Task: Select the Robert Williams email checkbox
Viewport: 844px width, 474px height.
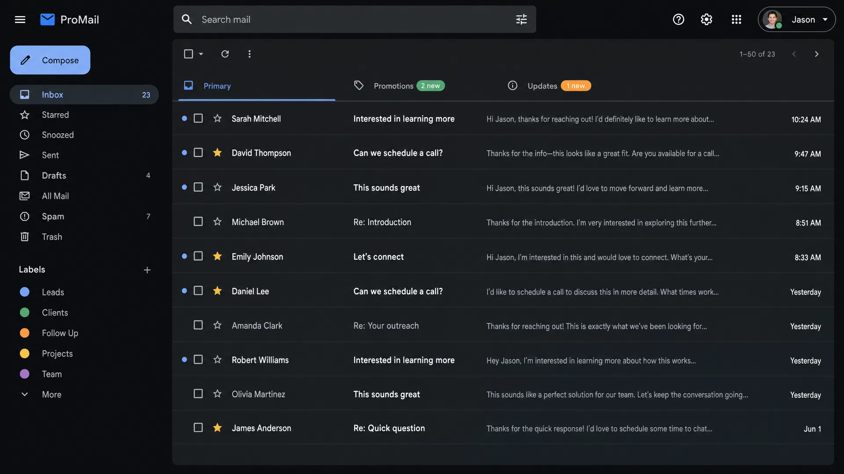Action: coord(198,360)
